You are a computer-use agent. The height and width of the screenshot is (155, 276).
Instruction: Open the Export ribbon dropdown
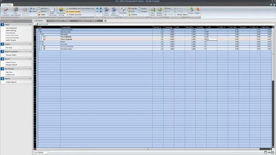(x=198, y=12)
